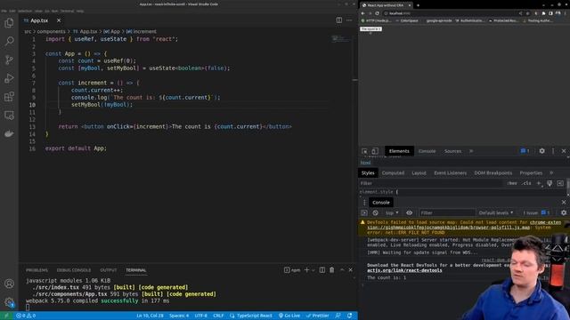The height and width of the screenshot is (320, 570).
Task: Click the Prettier status bar item
Action: click(317, 316)
